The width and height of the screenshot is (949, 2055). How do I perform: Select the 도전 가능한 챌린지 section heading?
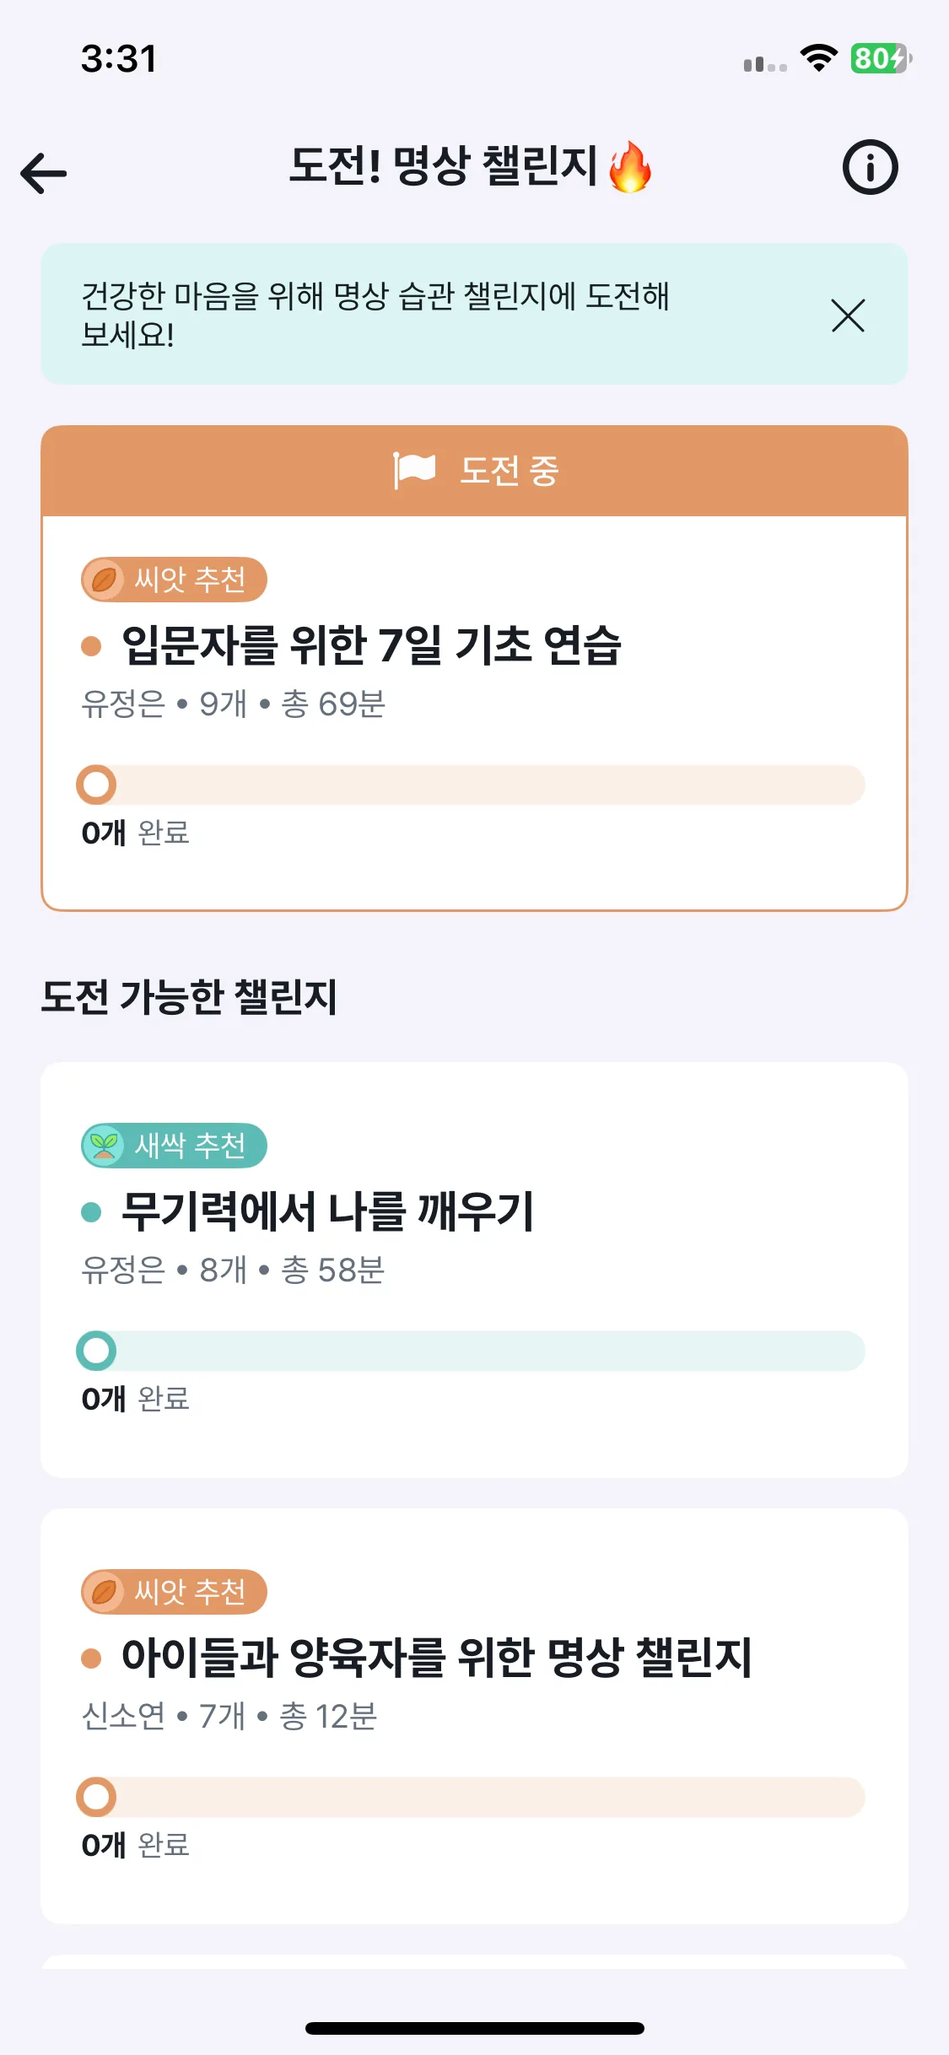[x=189, y=996]
